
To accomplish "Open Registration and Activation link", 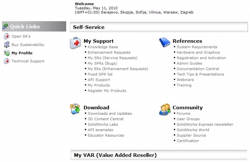I will (201, 58).
